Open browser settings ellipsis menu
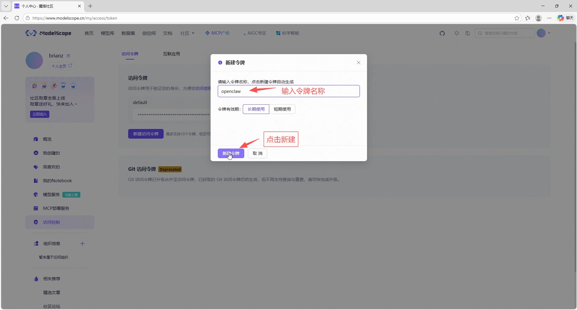Screen dimensions: 577x310 tap(549, 18)
